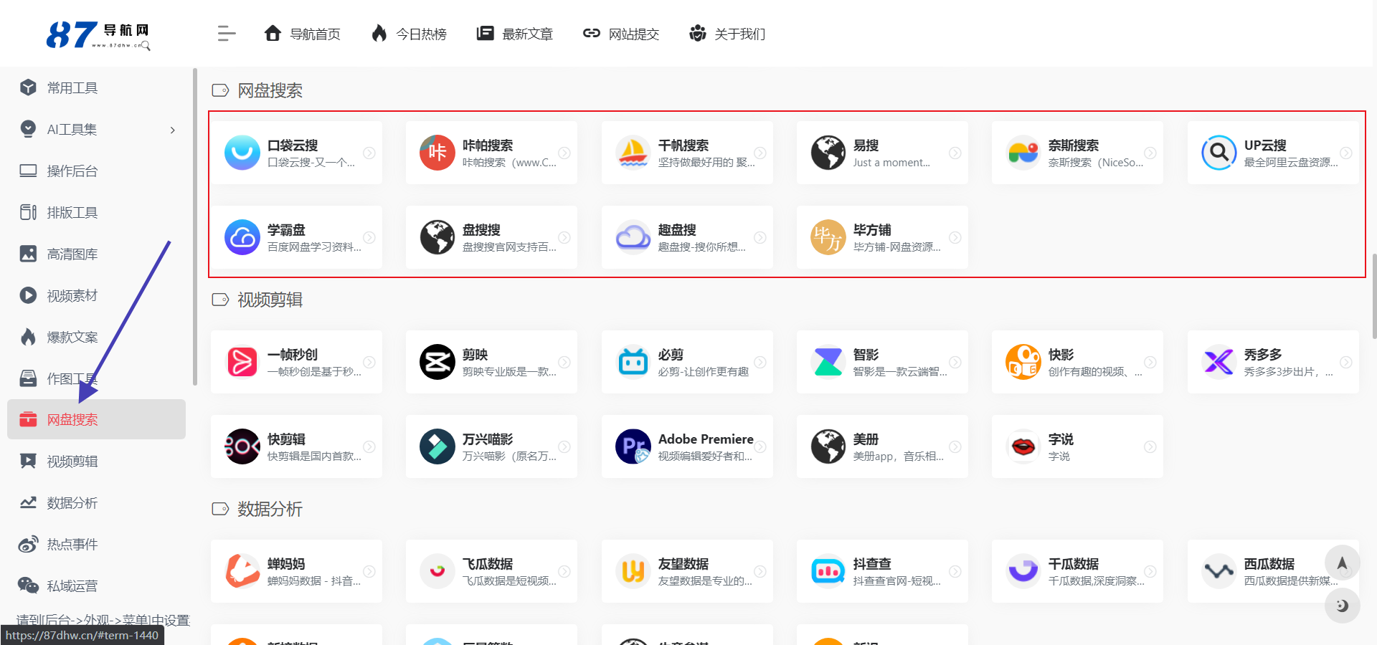Expand the AI工具集 submenu
1377x645 pixels.
(x=171, y=130)
